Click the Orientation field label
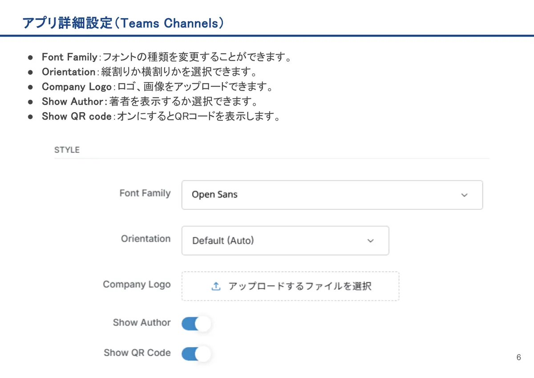Screen dimensions: 534x378 point(146,239)
